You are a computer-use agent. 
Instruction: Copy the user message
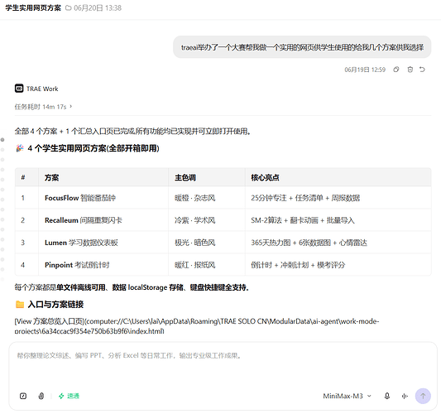tap(396, 70)
